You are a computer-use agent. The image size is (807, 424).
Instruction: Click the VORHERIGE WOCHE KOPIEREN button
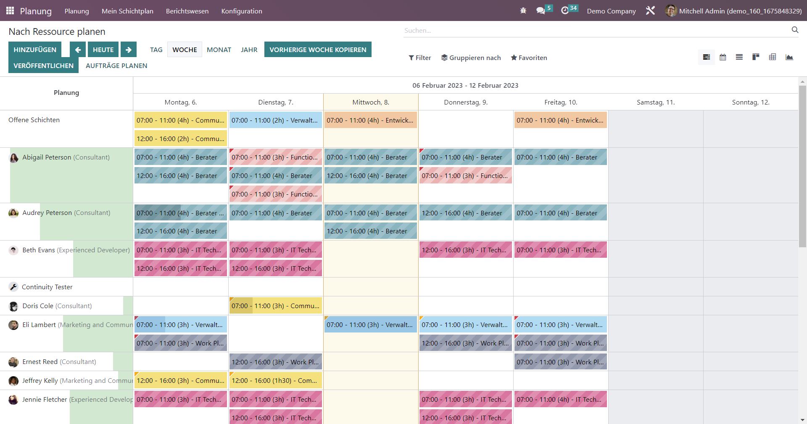(x=318, y=50)
